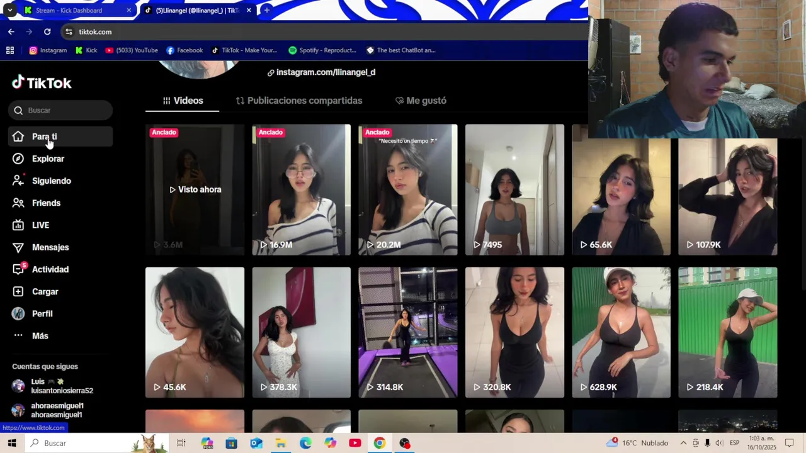Open the 16°C Nublado weather widget

coord(637,443)
